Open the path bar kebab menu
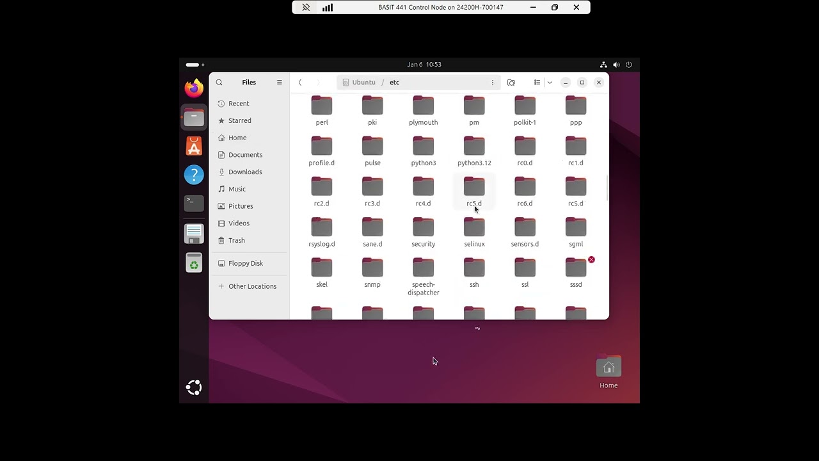The width and height of the screenshot is (819, 461). [492, 83]
